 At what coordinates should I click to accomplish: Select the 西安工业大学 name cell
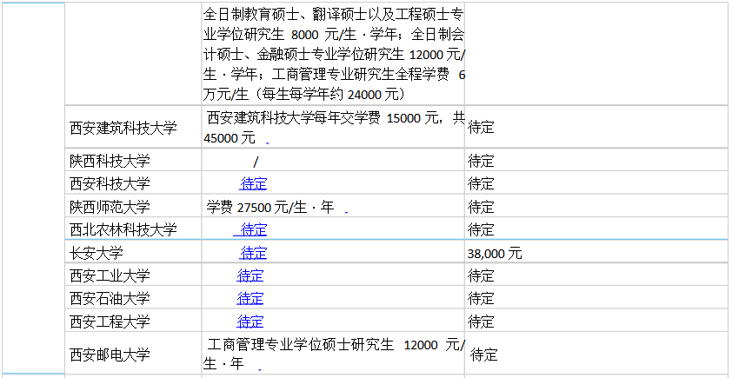point(133,275)
